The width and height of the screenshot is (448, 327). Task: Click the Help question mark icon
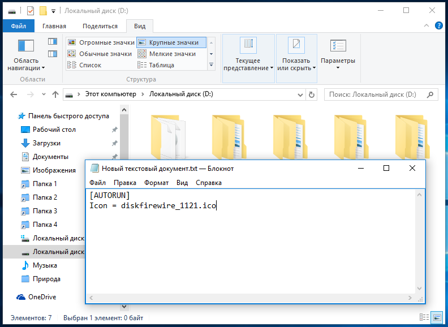pyautogui.click(x=438, y=25)
